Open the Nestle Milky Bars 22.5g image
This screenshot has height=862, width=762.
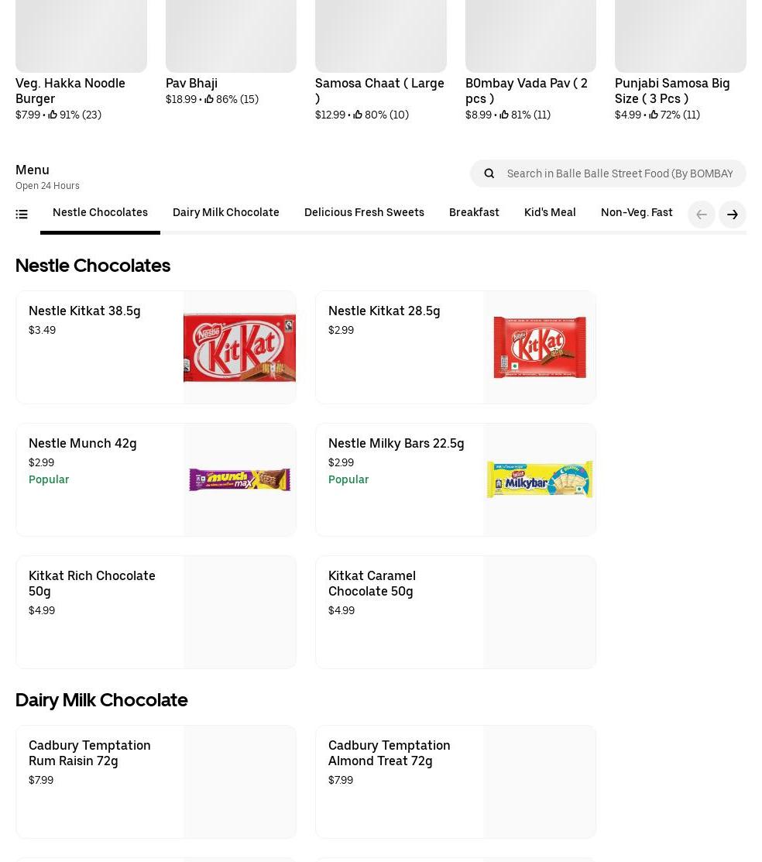pyautogui.click(x=539, y=479)
